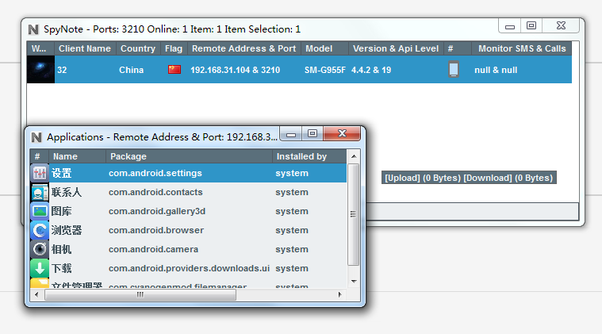Click the vertical scrollbar thumb in Applications
This screenshot has width=602, height=334.
coord(354,214)
